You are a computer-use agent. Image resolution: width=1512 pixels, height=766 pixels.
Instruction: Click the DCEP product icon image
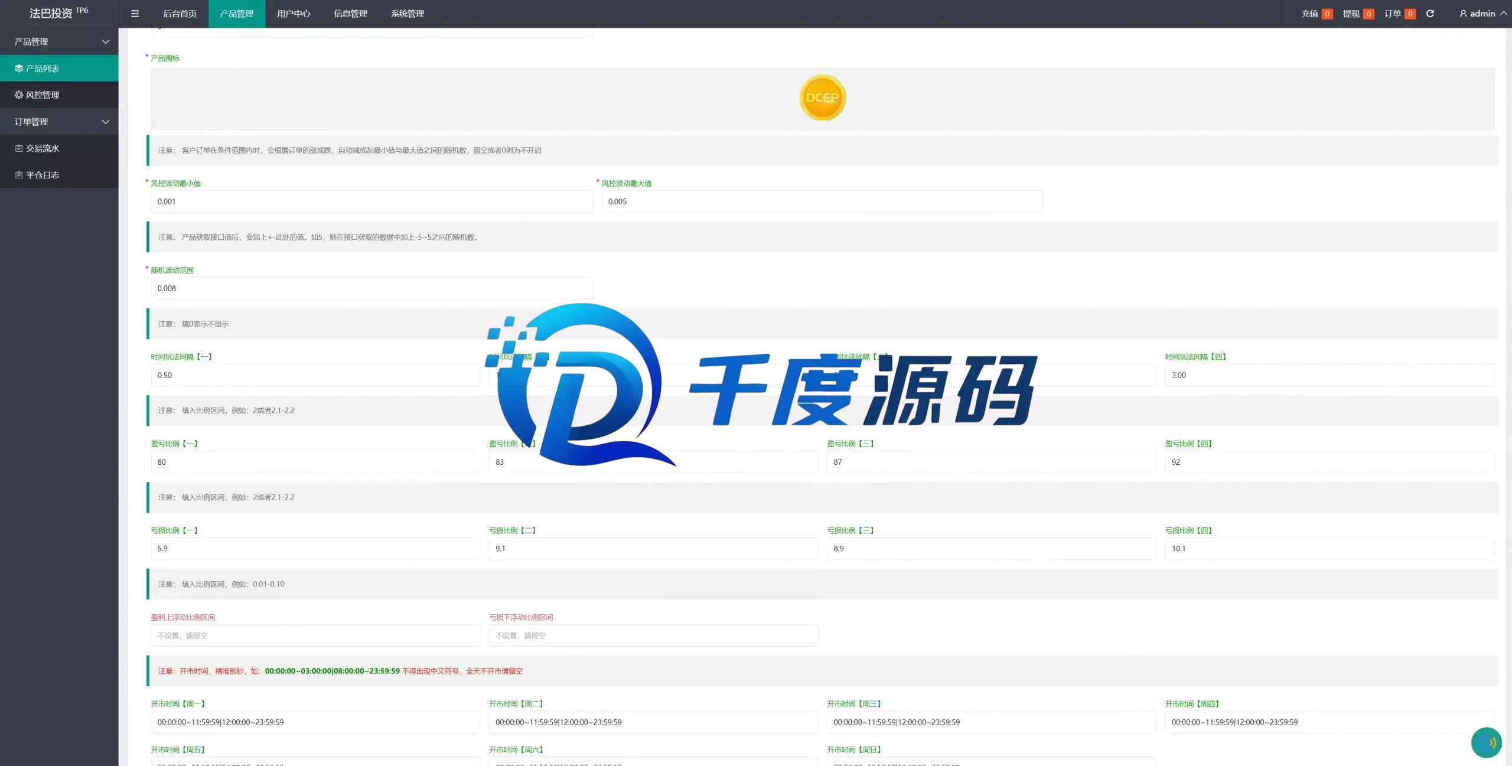coord(822,97)
